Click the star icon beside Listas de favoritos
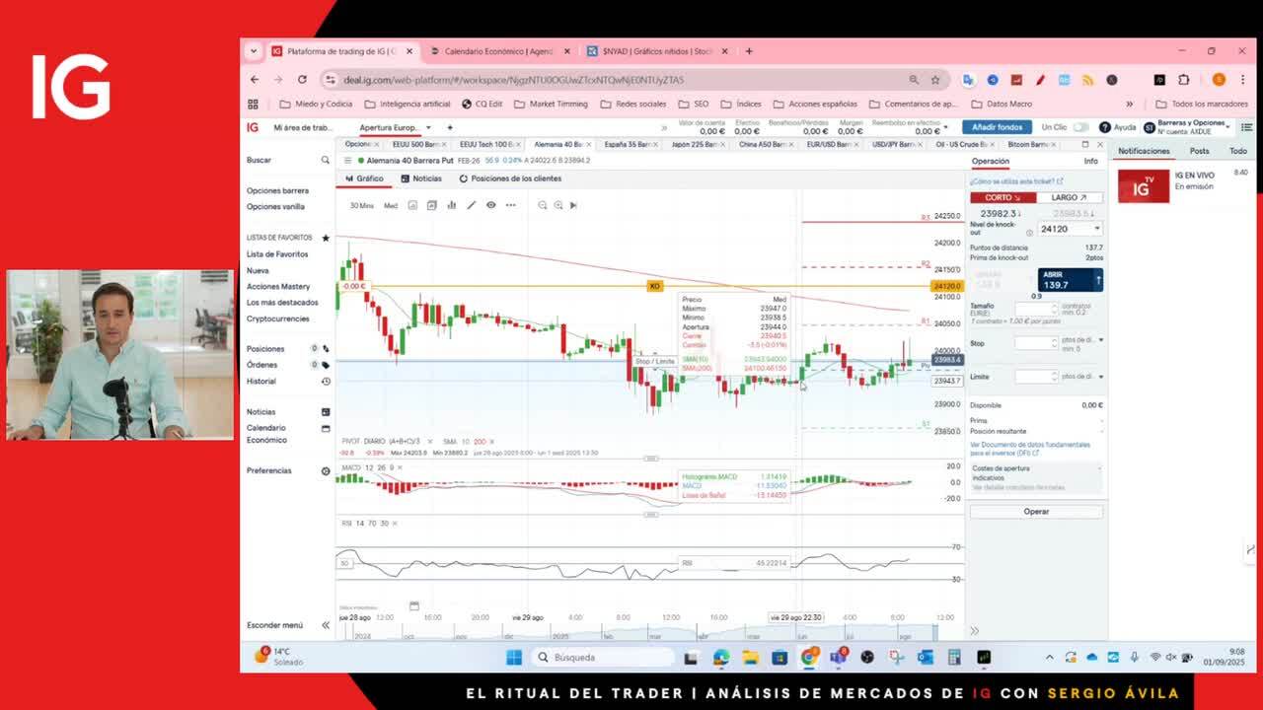Screen dimensions: 1263x710 coord(326,238)
